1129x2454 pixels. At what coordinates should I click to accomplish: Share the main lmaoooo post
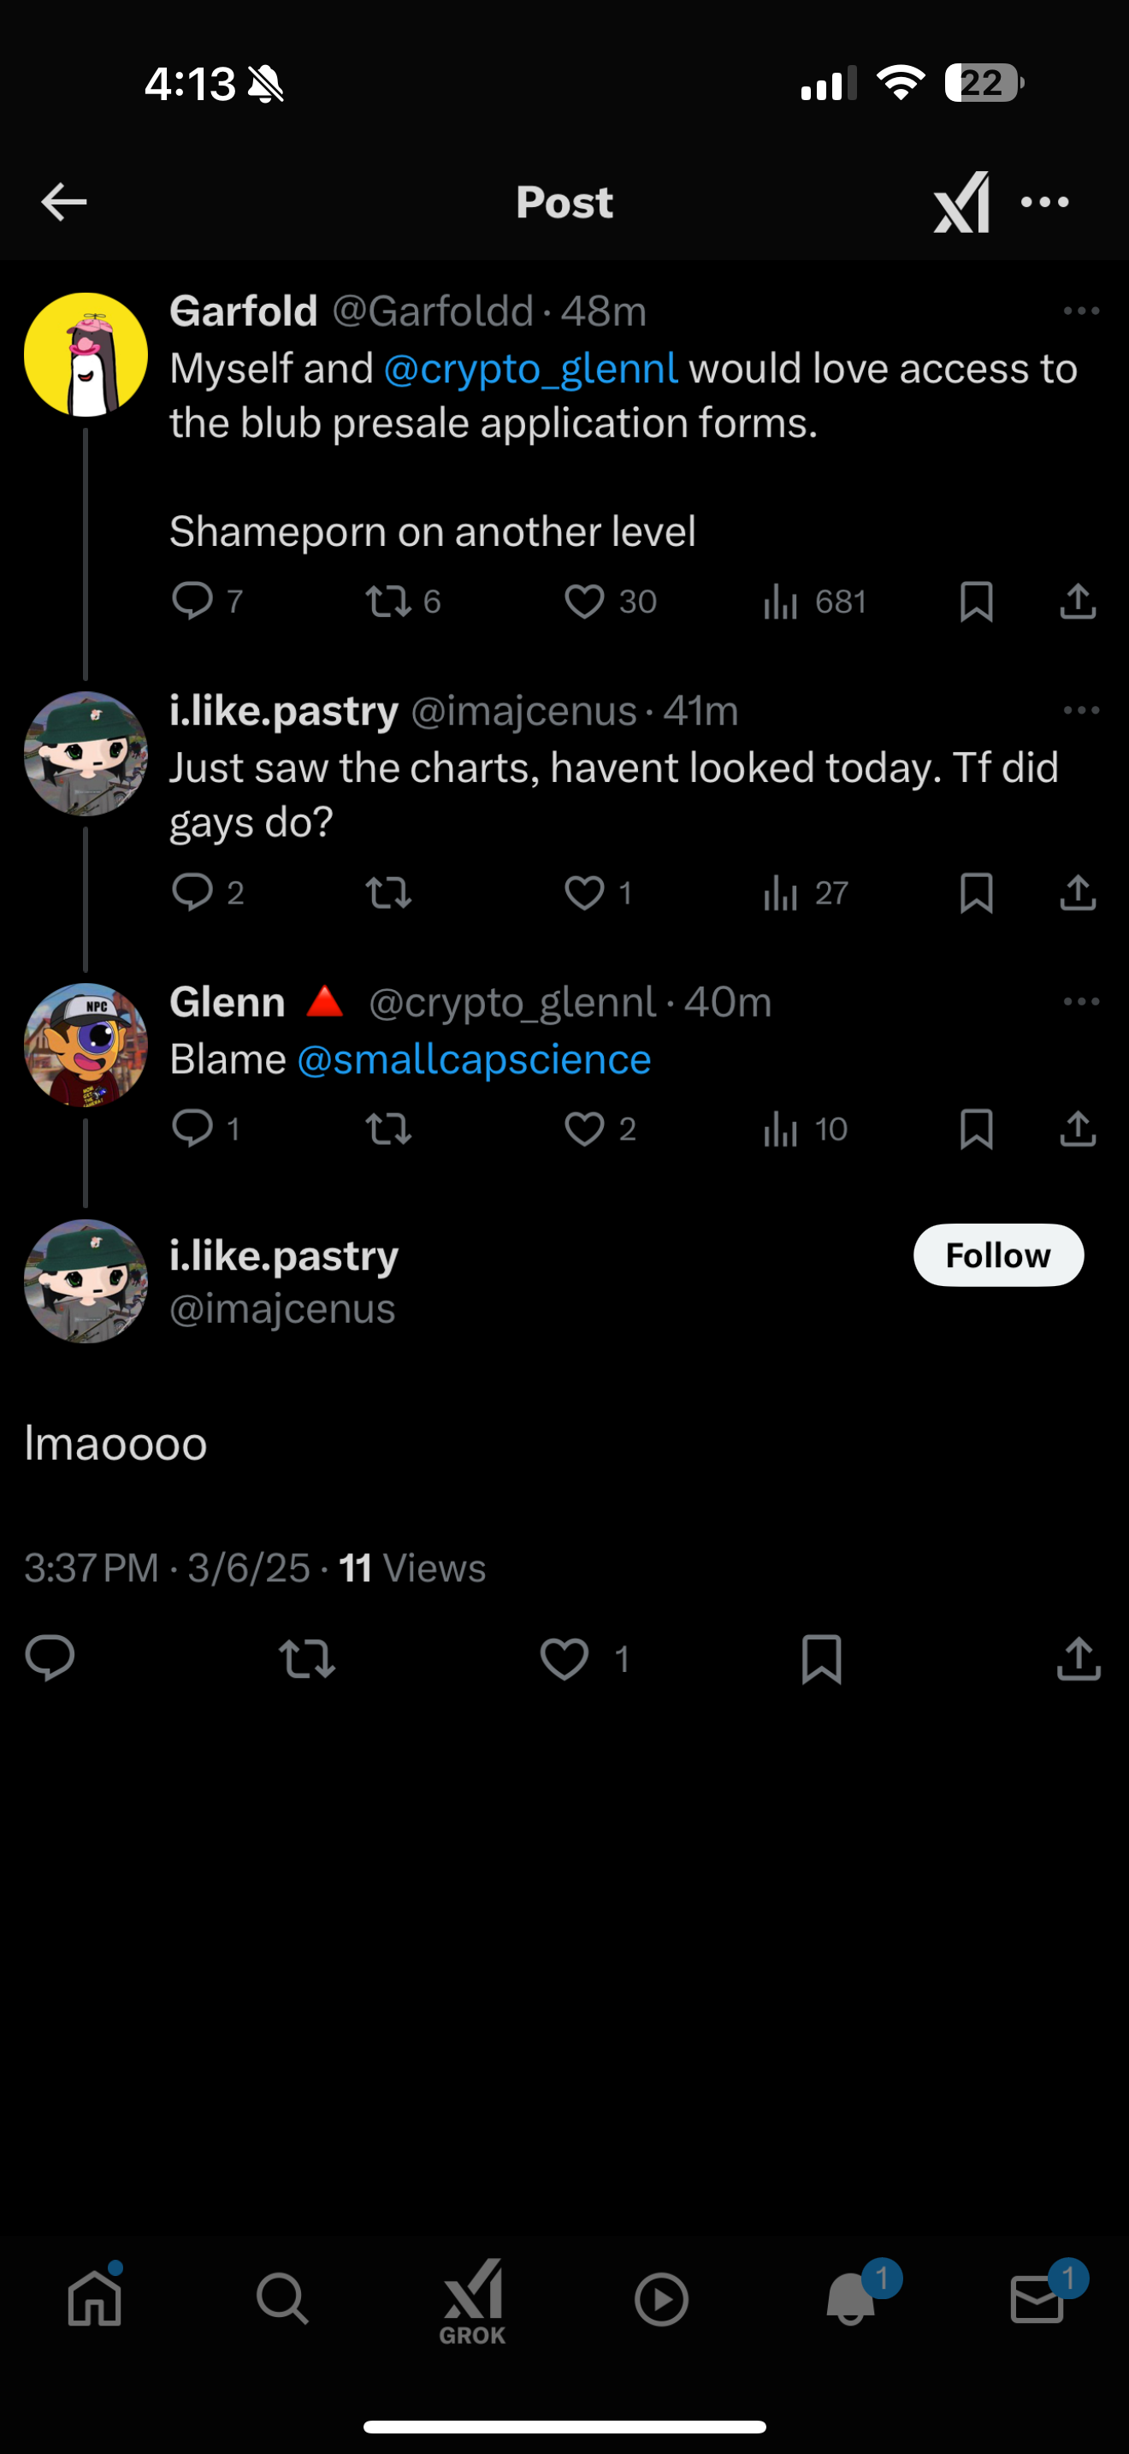pos(1078,1658)
